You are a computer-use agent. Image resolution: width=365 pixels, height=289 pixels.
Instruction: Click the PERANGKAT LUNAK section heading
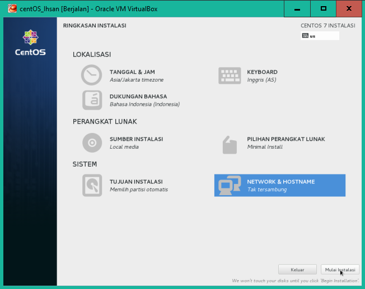tap(105, 122)
